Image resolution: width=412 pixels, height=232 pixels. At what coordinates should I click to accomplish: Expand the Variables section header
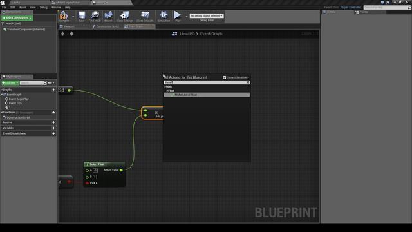[8, 128]
